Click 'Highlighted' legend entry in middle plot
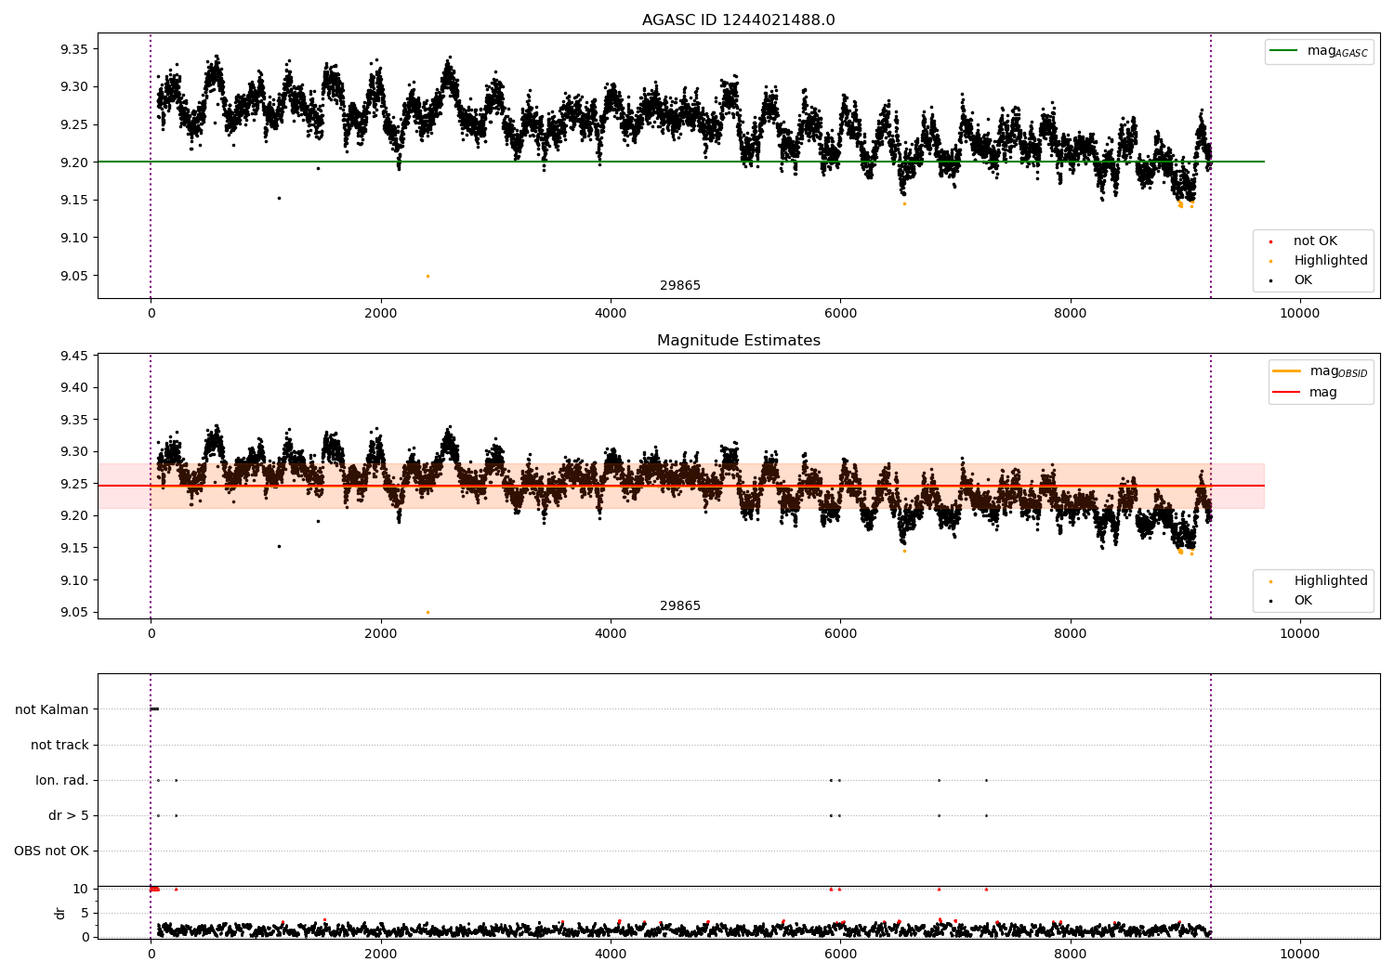 (x=1330, y=581)
